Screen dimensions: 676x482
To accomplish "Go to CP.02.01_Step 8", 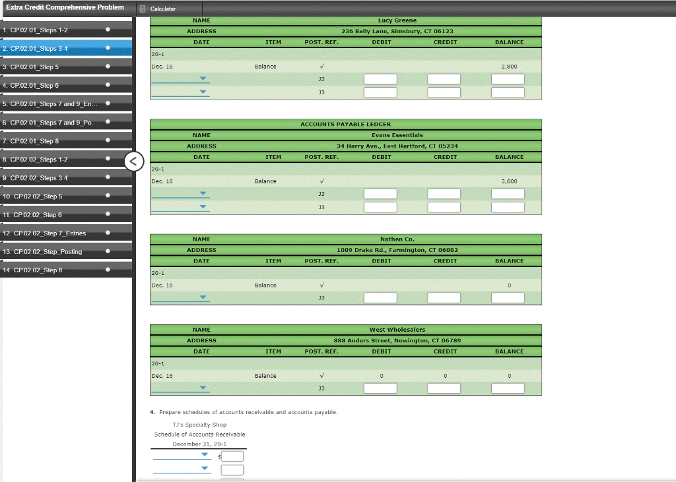I will tap(66, 141).
